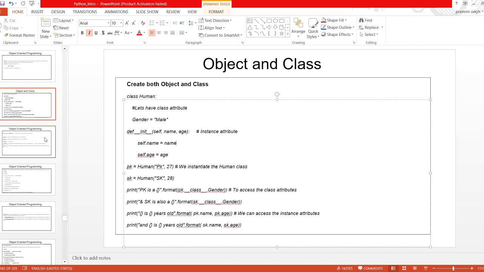Toggle underline formatting
The height and width of the screenshot is (272, 484).
click(x=96, y=33)
